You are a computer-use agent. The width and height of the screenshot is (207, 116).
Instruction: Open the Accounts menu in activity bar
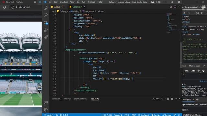[46, 102]
